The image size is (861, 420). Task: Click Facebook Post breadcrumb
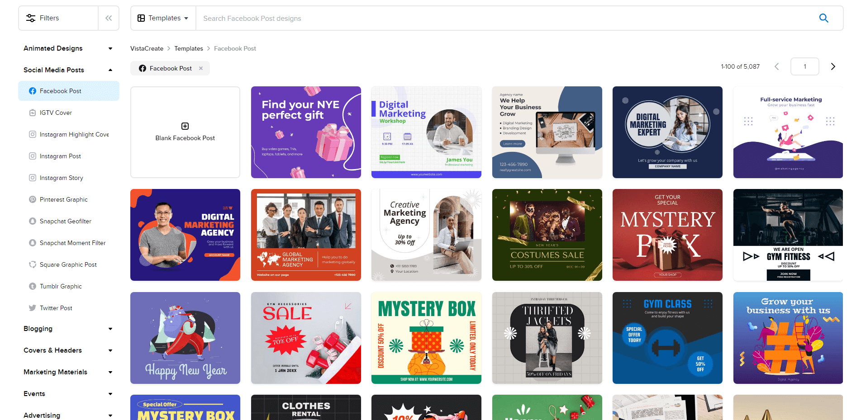pyautogui.click(x=235, y=48)
